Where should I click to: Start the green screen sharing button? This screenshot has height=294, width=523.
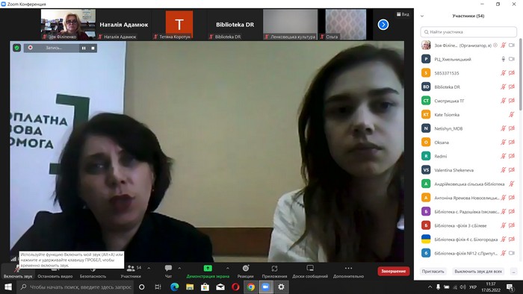pos(208,271)
